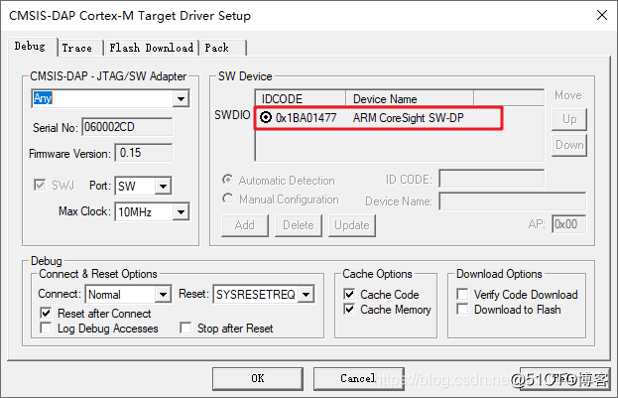Switch to the Debug tab
This screenshot has width=618, height=398.
click(32, 47)
